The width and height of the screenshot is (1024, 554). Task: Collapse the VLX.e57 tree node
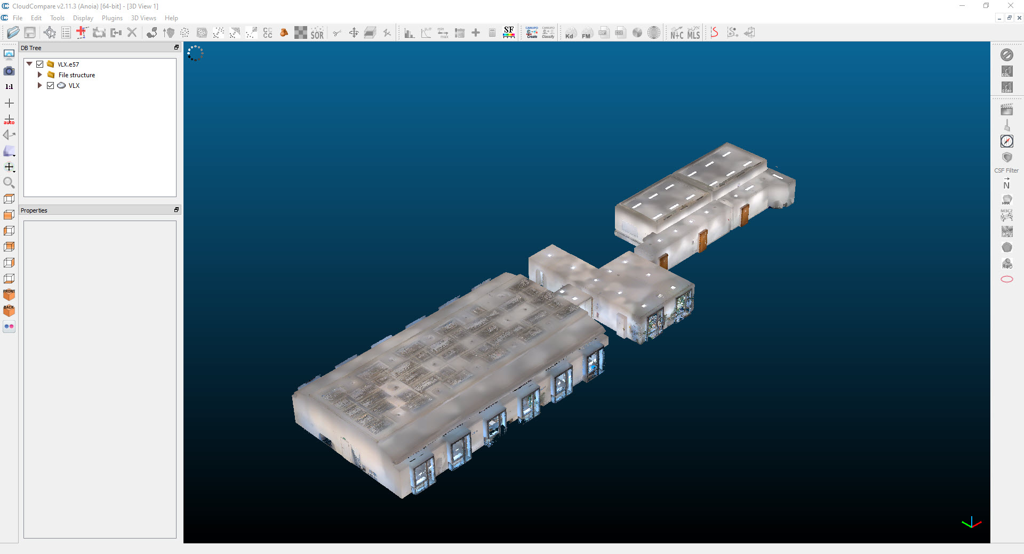tap(30, 64)
